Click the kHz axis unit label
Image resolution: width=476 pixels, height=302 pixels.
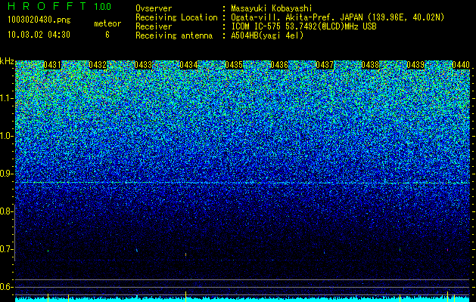click(7, 61)
